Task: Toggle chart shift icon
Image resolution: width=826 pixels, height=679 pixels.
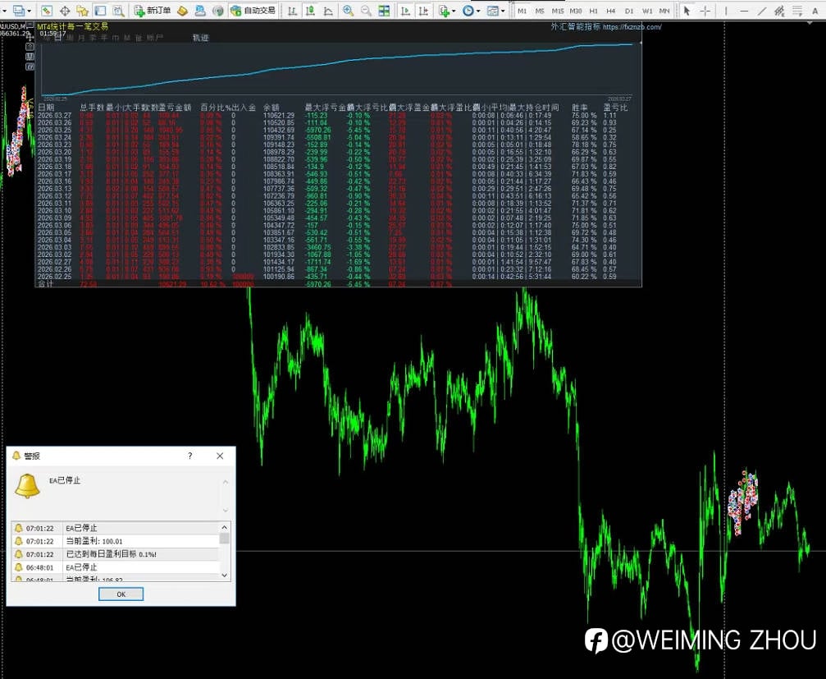Action: coord(423,11)
